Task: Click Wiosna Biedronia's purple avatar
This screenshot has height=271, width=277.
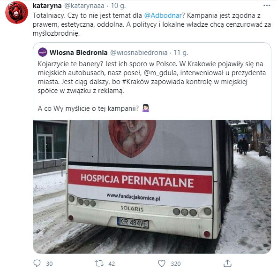Action: (43, 52)
